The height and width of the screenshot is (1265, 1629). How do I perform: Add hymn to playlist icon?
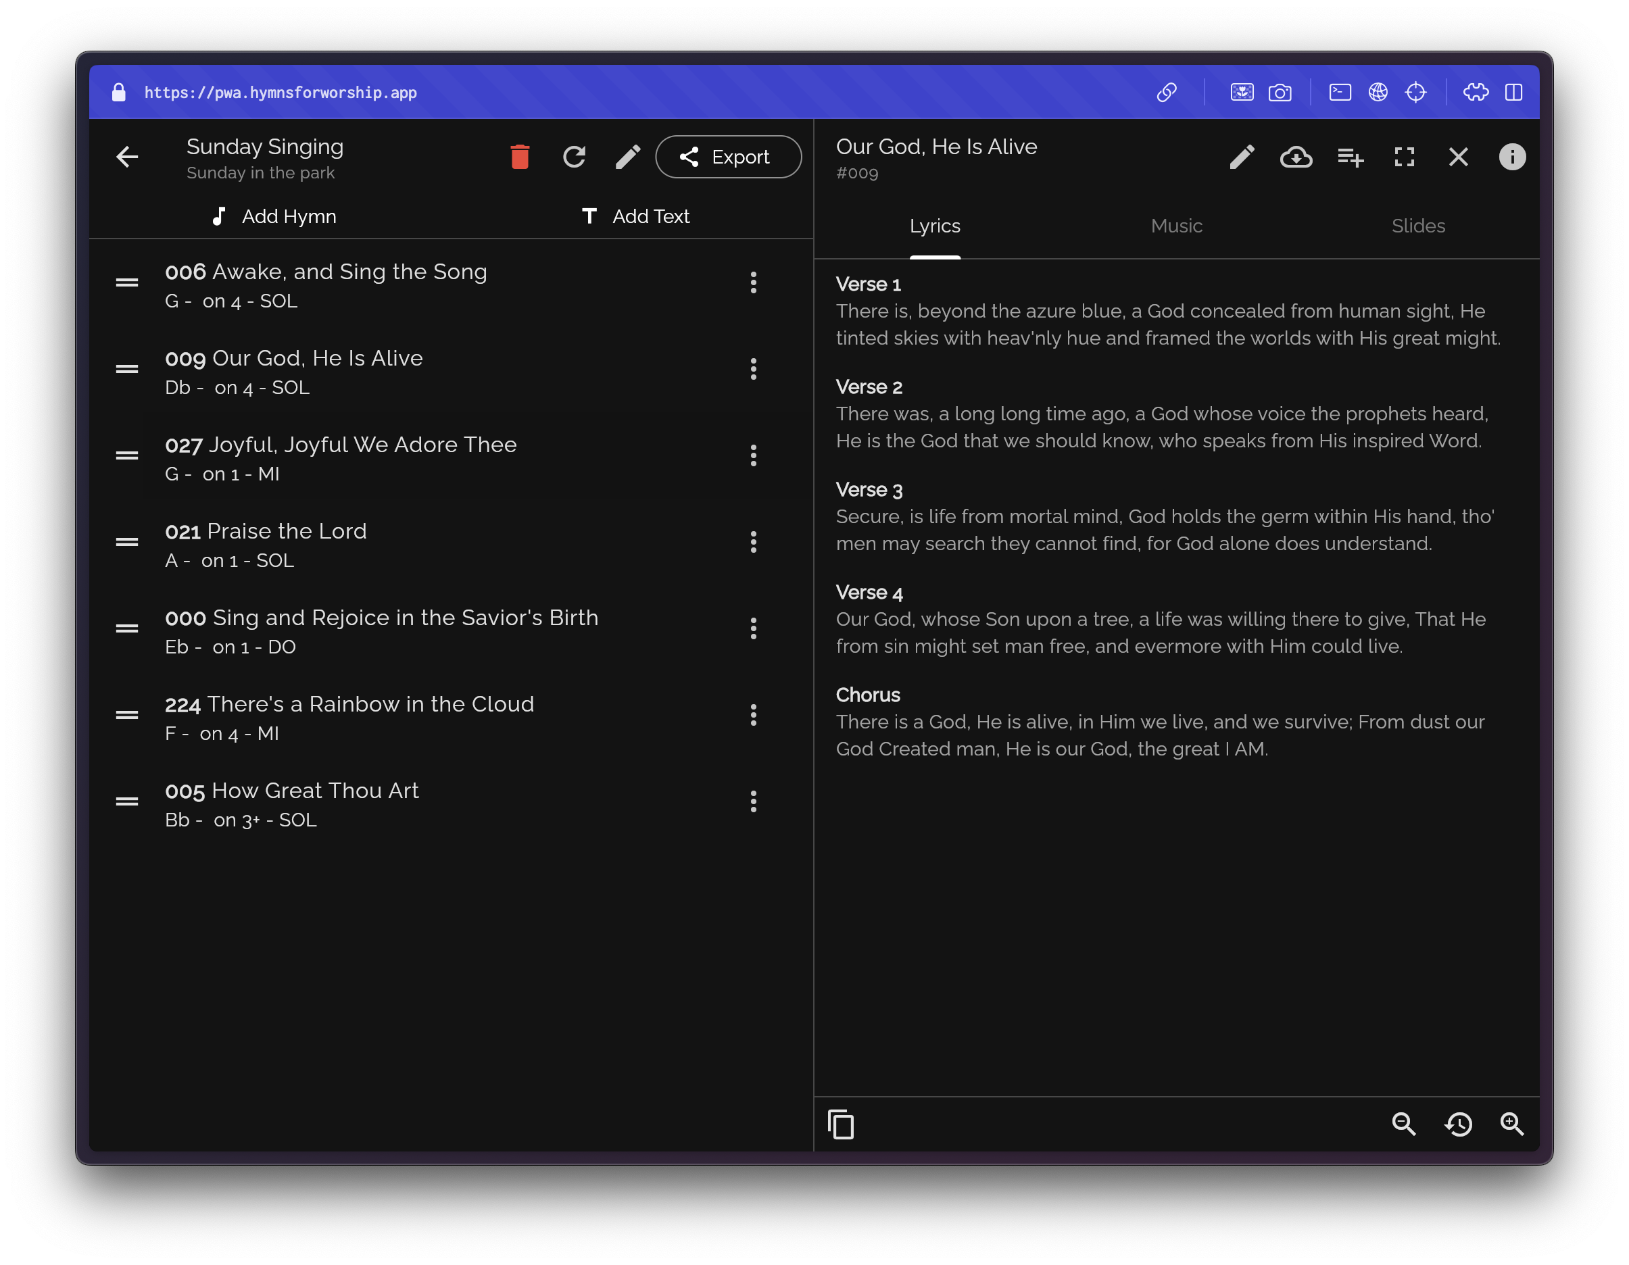click(1350, 157)
